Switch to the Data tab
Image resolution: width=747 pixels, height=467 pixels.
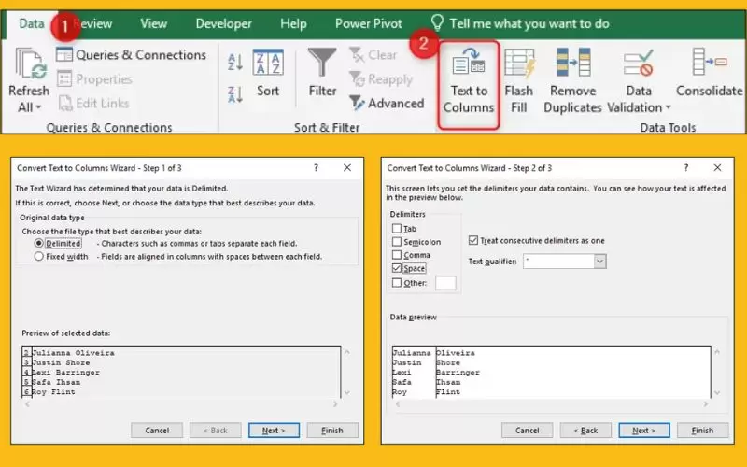[x=32, y=23]
